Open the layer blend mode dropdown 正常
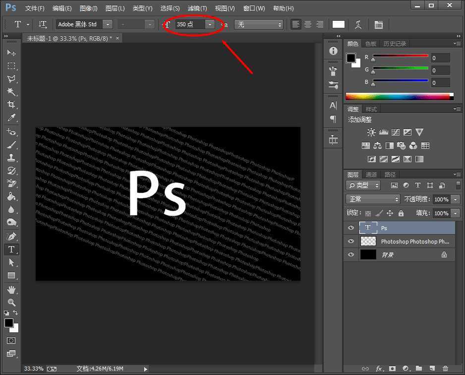This screenshot has width=465, height=375. [x=372, y=199]
